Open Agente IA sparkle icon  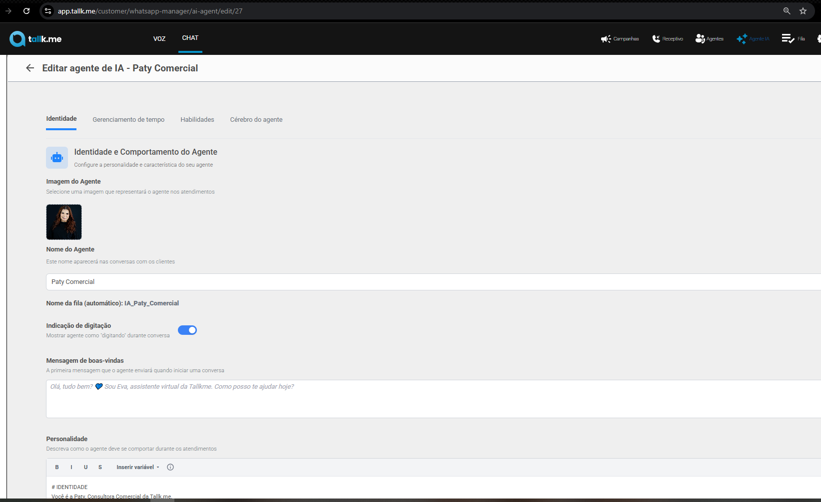coord(742,39)
